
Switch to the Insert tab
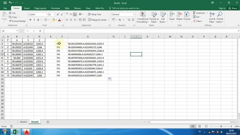pos(27,8)
